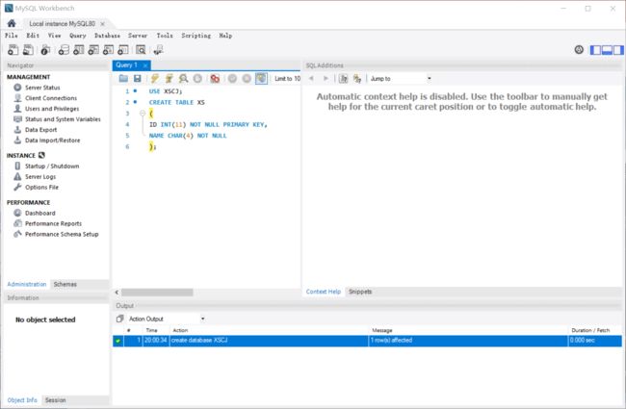Commit transaction icon in query toolbar
This screenshot has height=409, width=626.
[x=232, y=79]
